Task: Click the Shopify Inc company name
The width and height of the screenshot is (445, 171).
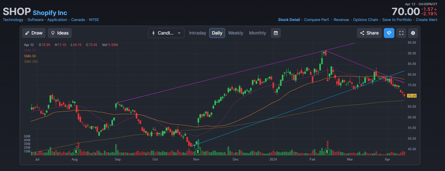Action: pyautogui.click(x=50, y=13)
